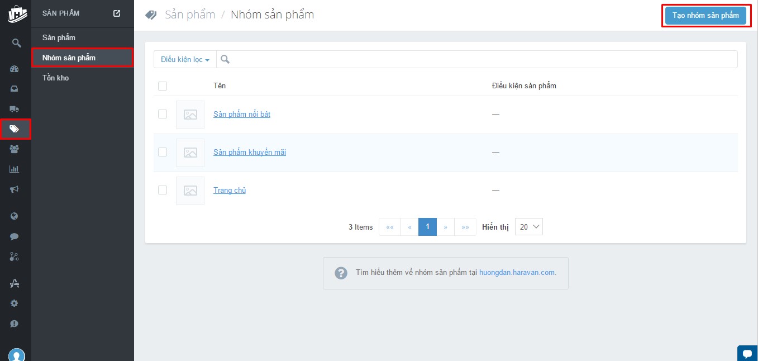Open the chat bubble widget at bottom right

pos(747,353)
